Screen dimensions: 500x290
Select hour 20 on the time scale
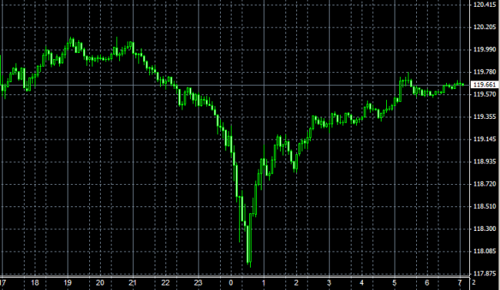pyautogui.click(x=100, y=282)
